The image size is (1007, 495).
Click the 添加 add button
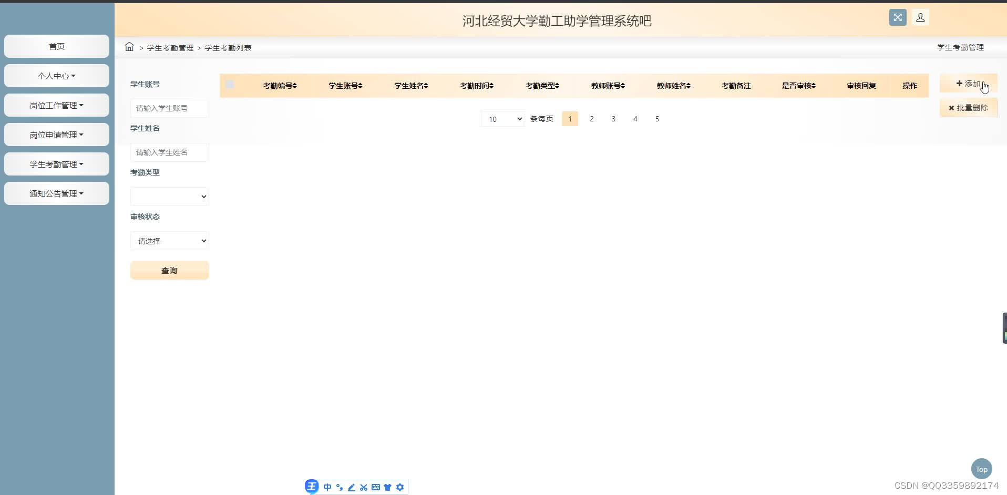(968, 84)
